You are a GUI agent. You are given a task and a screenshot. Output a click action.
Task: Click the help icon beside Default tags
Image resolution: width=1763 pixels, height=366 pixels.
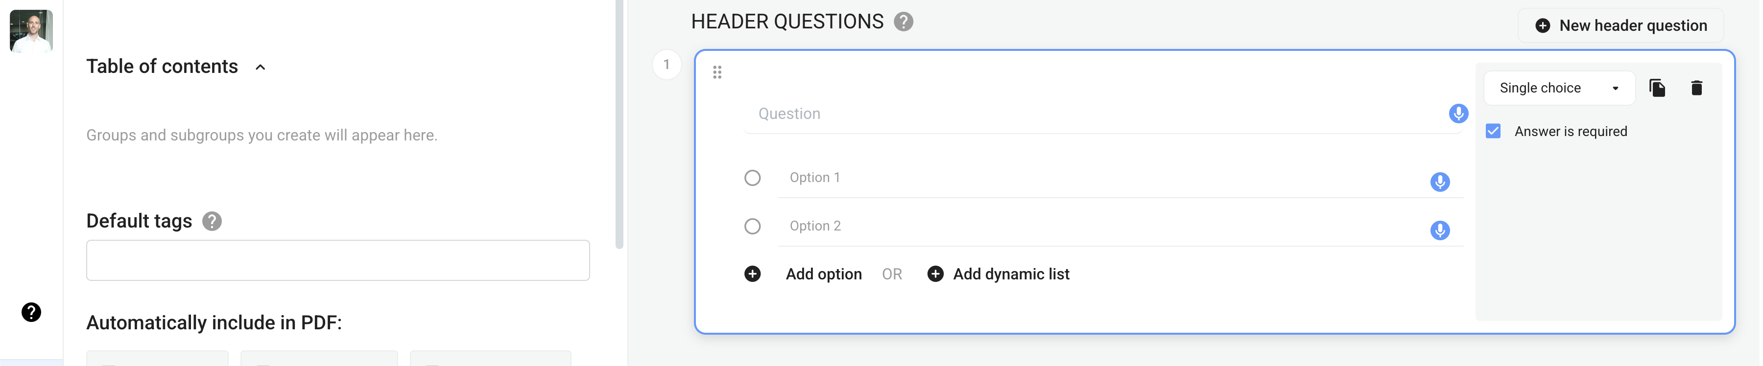[212, 222]
